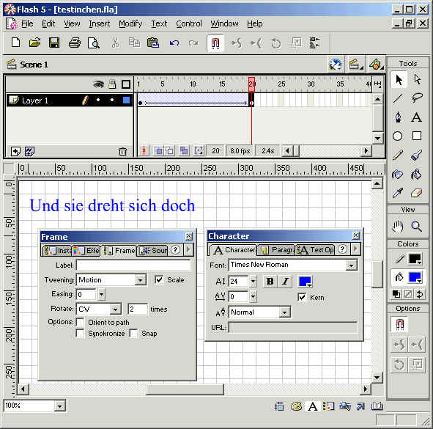Click Edit Symbols button
The width and height of the screenshot is (433, 429).
click(376, 65)
